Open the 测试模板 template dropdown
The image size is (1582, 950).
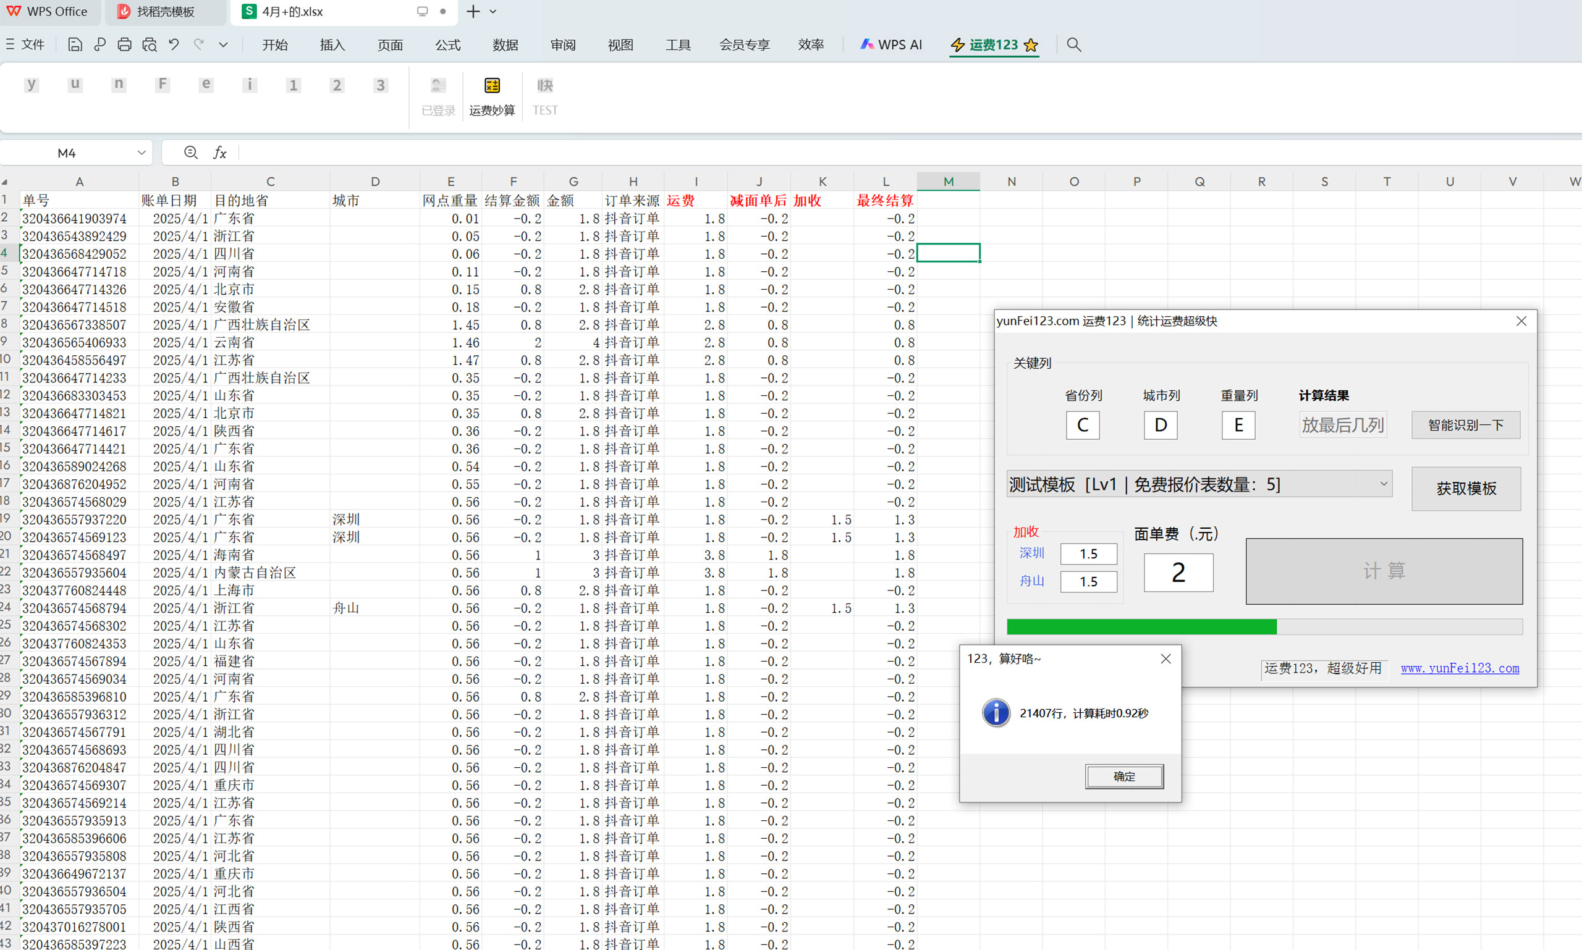[1199, 484]
